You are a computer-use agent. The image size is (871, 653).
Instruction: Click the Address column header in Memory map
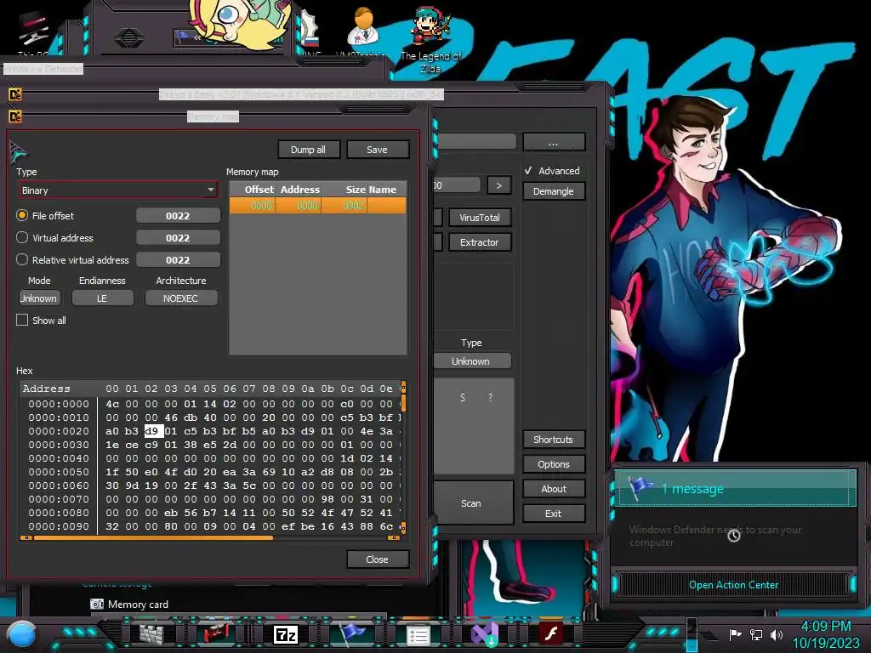(299, 190)
